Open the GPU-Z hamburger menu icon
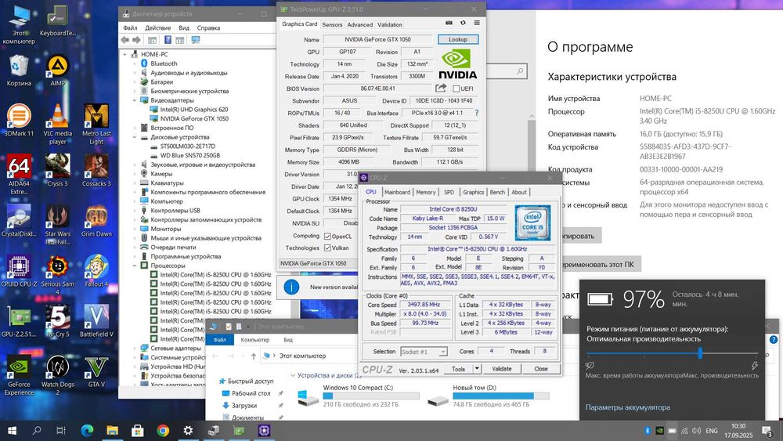This screenshot has width=783, height=441. click(477, 23)
